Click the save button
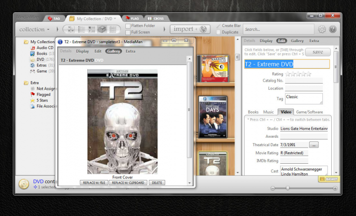 click(x=318, y=52)
